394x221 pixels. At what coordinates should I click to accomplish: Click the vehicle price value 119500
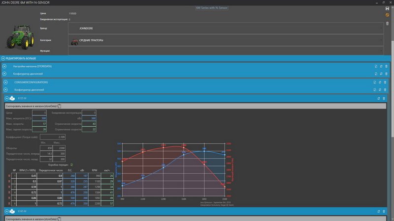(x=72, y=14)
